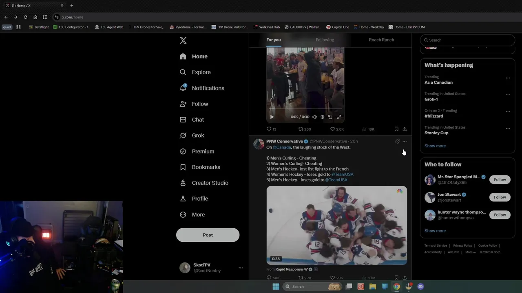Screen dimensions: 522x293
Task: Click the Post button
Action: [x=208, y=235]
